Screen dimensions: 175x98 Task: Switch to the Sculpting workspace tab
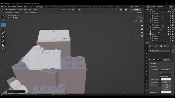tap(47, 7)
